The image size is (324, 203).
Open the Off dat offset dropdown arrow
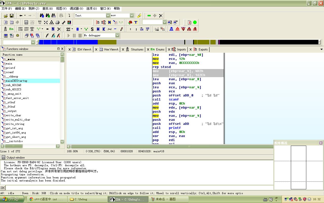point(72,29)
